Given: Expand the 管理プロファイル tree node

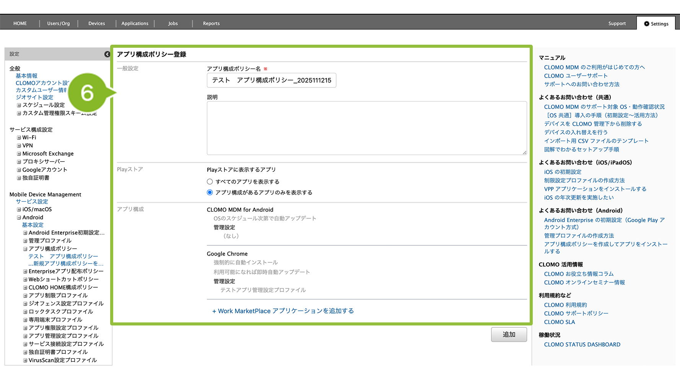Looking at the screenshot, I should [x=25, y=241].
